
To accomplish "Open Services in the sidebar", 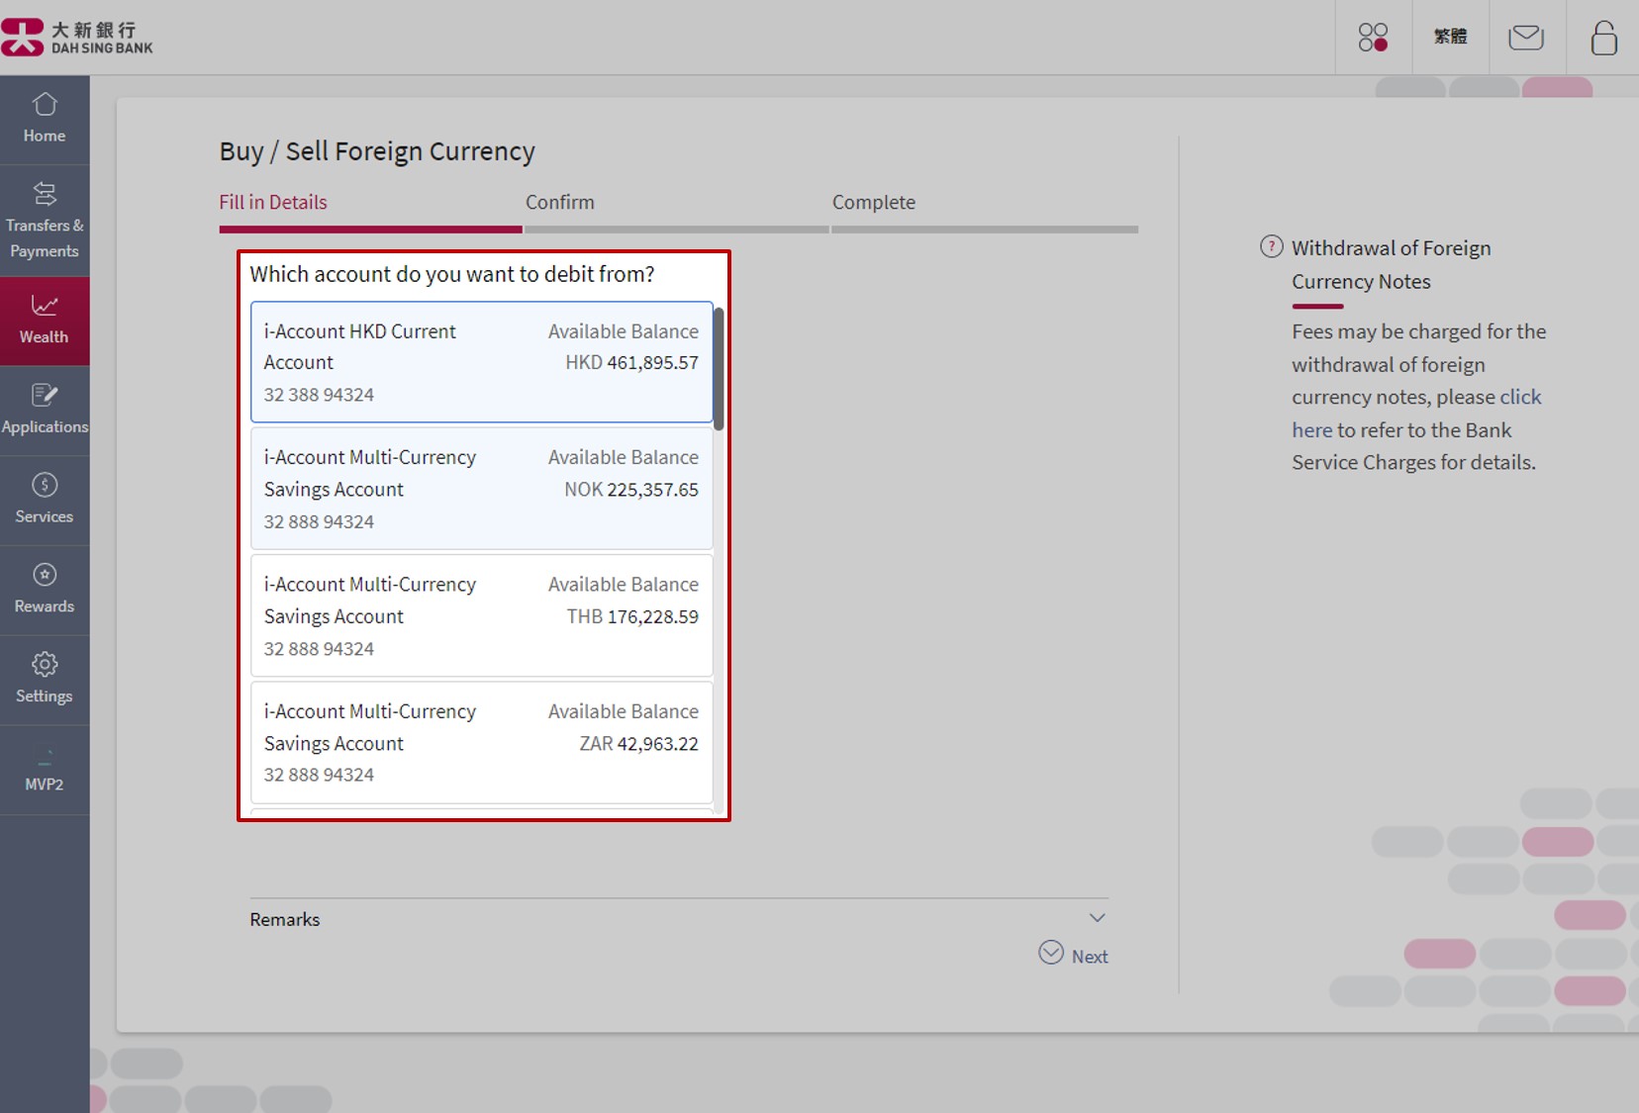I will pyautogui.click(x=45, y=500).
